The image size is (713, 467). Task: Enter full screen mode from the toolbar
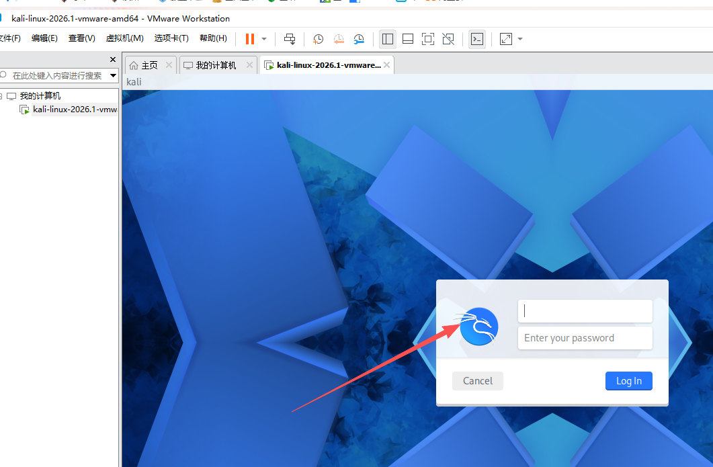pyautogui.click(x=428, y=39)
